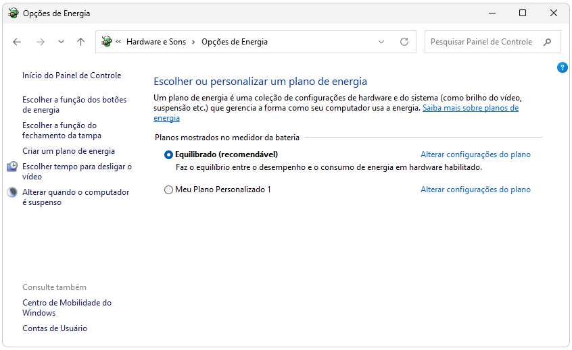The height and width of the screenshot is (350, 572).
Task: Click the Equilibrado plan description text
Action: coord(329,167)
